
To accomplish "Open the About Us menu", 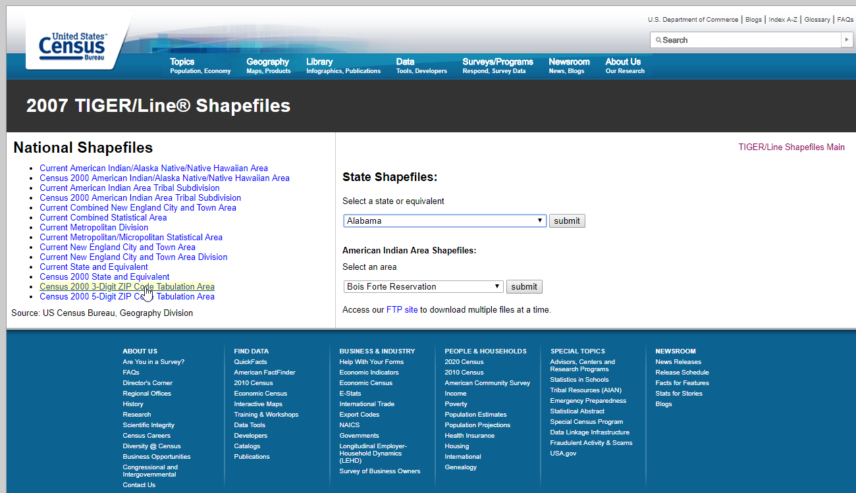I will point(625,66).
